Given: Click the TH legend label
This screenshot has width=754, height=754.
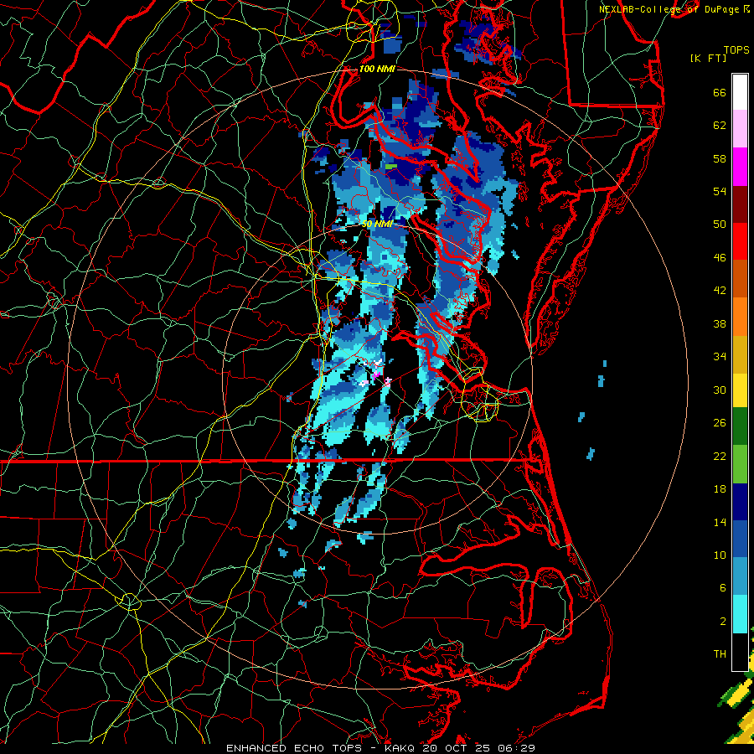Looking at the screenshot, I should [720, 653].
